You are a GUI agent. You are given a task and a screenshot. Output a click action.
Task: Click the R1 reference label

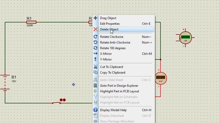(29, 18)
